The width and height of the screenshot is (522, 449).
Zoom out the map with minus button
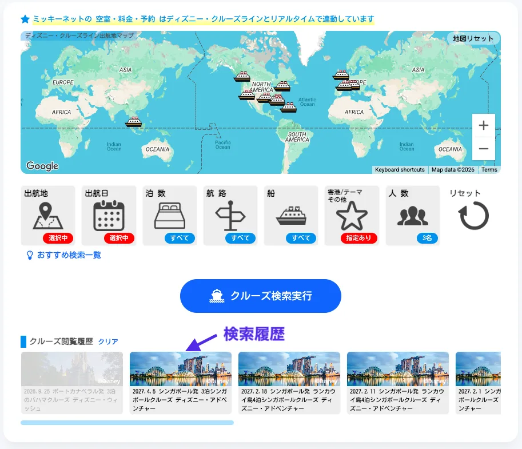coord(483,149)
